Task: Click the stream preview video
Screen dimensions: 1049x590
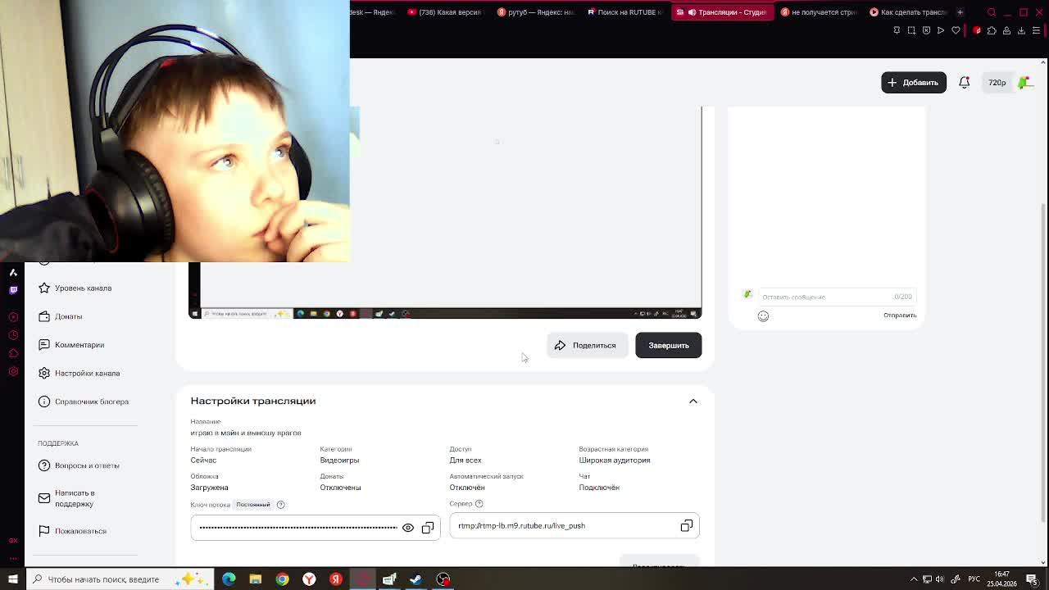Action: tap(445, 213)
